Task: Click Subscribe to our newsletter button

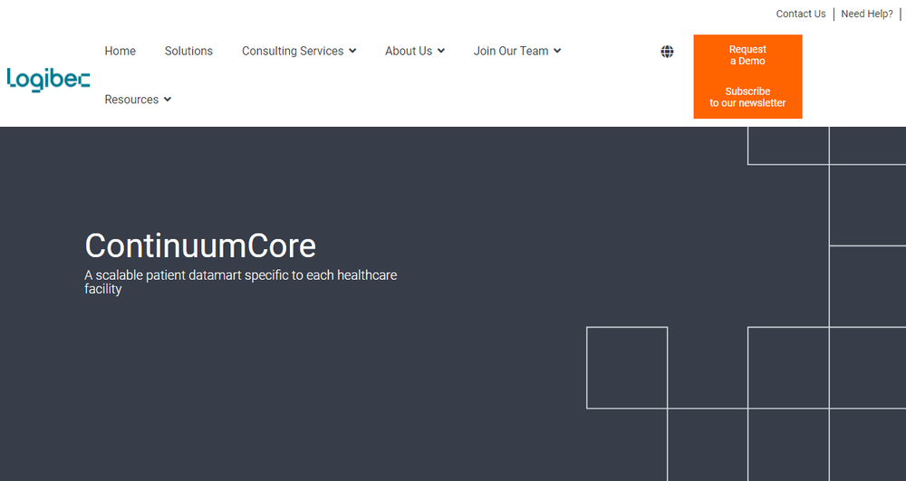Action: tap(747, 97)
